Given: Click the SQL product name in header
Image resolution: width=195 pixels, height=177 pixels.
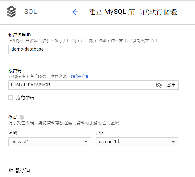Looking at the screenshot, I should pos(30,12).
